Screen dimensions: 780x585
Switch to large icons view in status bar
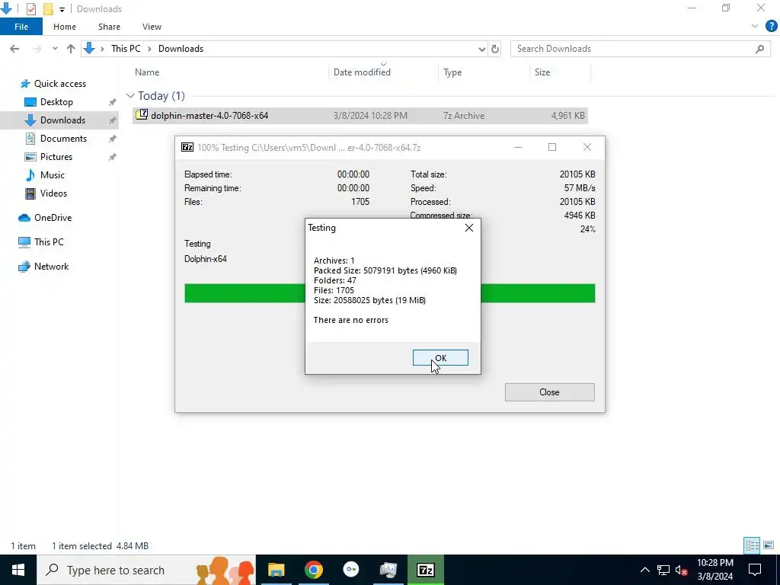click(x=769, y=545)
